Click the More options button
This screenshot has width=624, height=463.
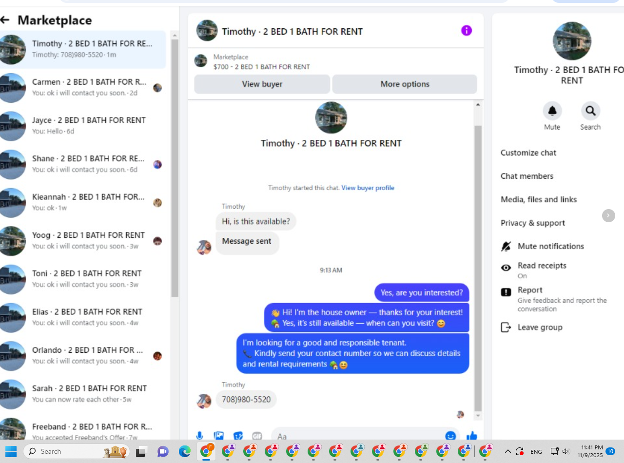pyautogui.click(x=405, y=84)
